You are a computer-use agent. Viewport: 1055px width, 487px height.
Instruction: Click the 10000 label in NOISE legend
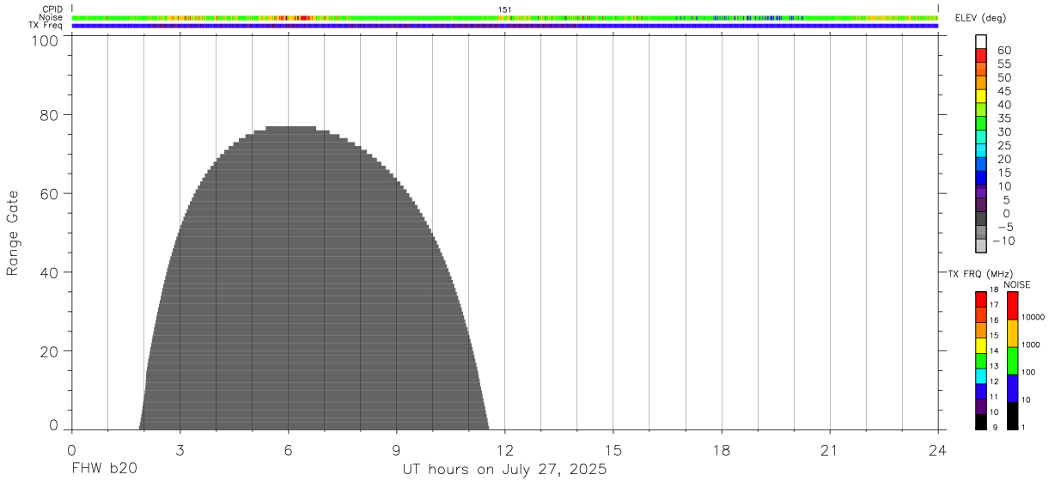(1032, 317)
